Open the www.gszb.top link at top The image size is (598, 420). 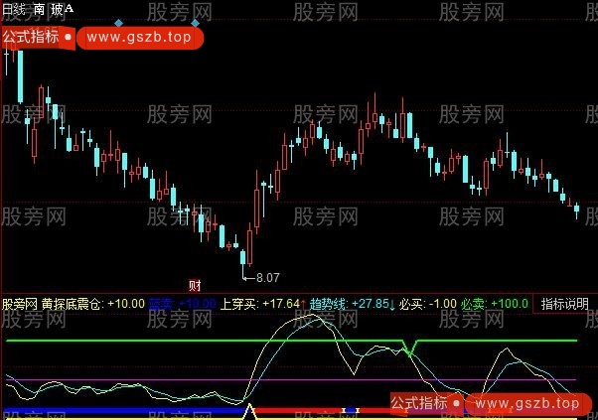pyautogui.click(x=137, y=38)
